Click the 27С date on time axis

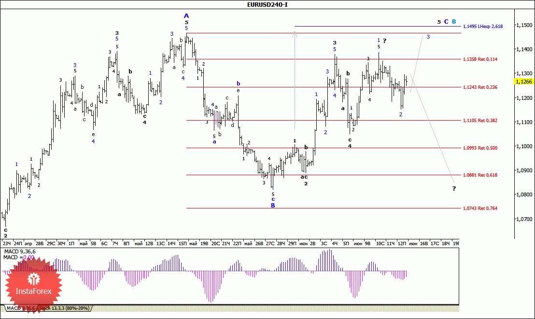(x=270, y=243)
